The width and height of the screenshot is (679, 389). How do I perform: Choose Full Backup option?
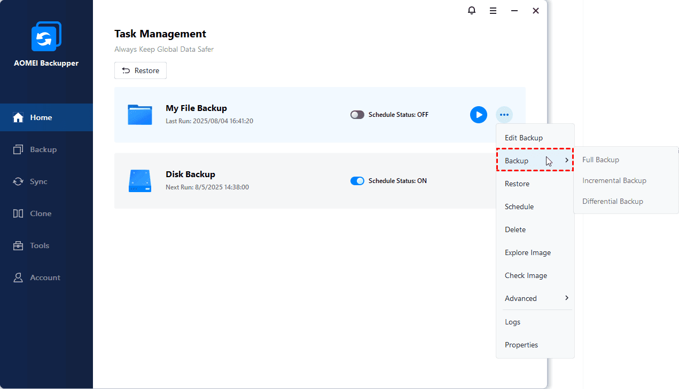coord(600,160)
